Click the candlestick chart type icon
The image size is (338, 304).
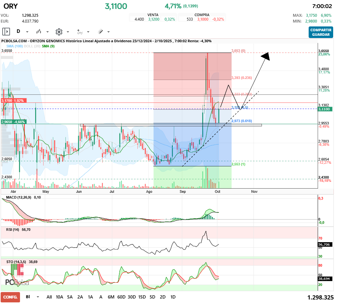click(x=39, y=32)
